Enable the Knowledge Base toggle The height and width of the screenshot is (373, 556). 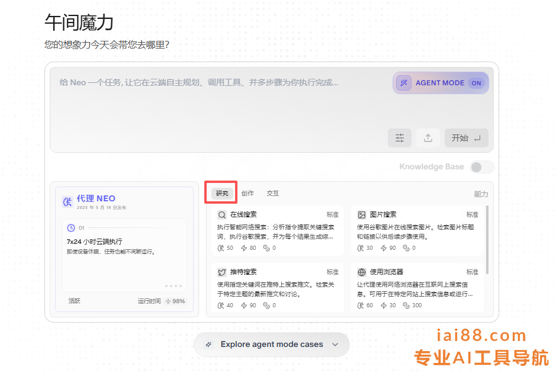click(481, 167)
